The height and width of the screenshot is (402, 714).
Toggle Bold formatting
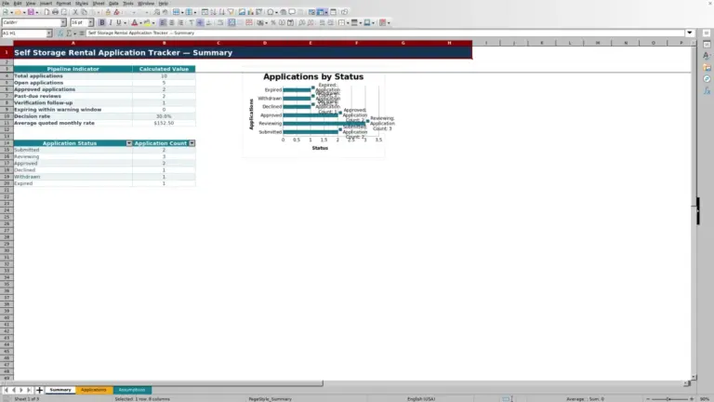point(102,22)
